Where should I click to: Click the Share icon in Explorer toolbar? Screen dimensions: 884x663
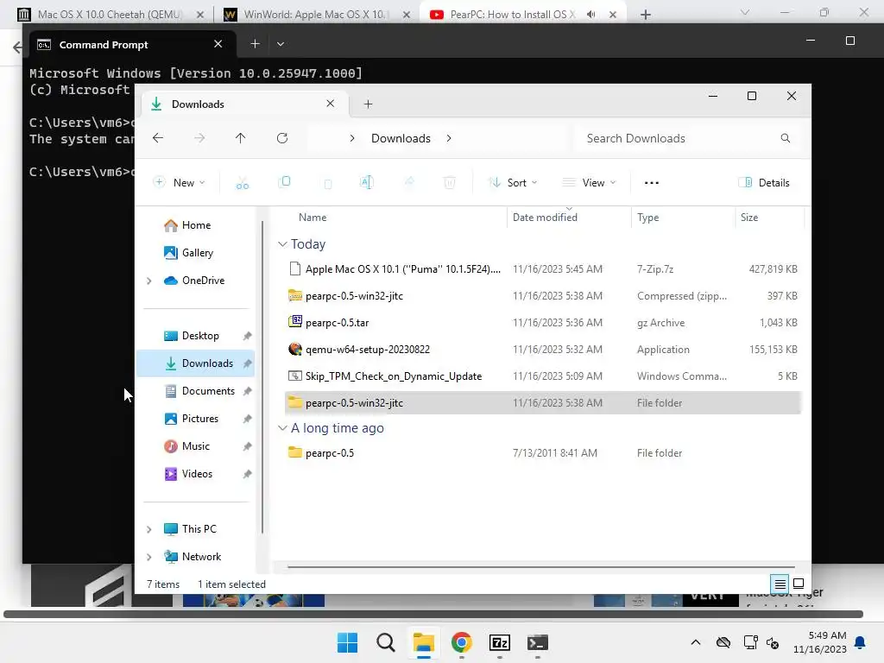click(409, 182)
